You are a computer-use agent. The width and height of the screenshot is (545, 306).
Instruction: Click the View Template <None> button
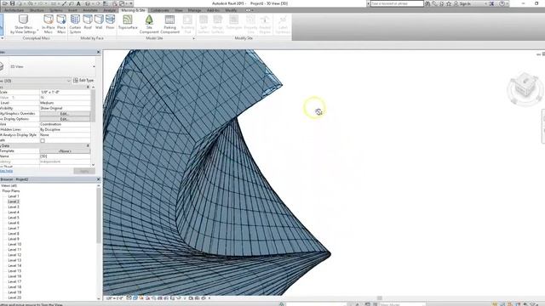coord(65,151)
